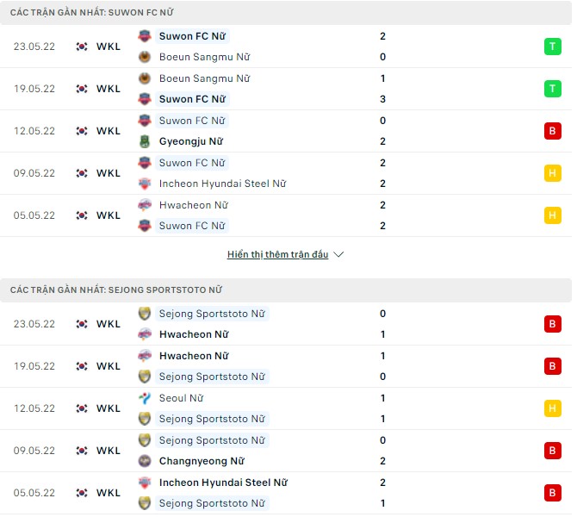Open the 'Hiển thị thêm trận đấu' link
This screenshot has width=577, height=517.
277,255
